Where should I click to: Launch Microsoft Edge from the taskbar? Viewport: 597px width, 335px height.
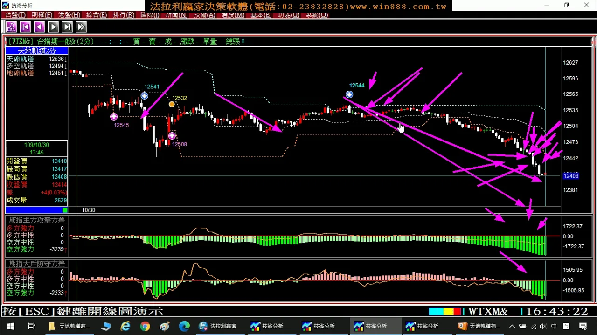tap(184, 326)
